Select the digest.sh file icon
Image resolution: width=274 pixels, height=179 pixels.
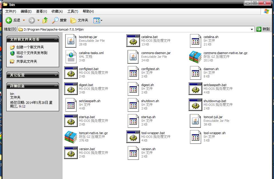coord(133,89)
